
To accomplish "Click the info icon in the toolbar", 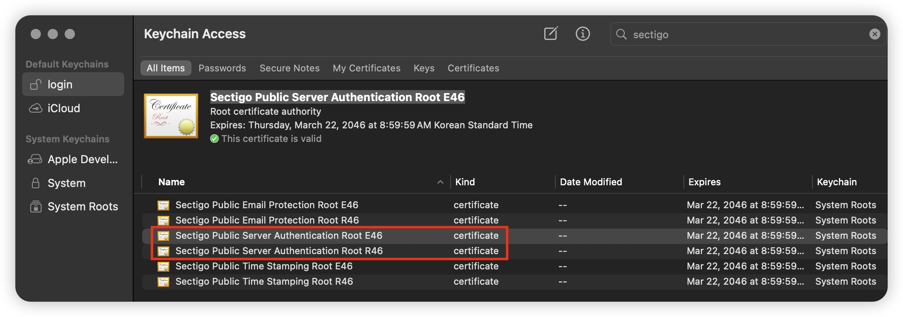I will pos(583,34).
